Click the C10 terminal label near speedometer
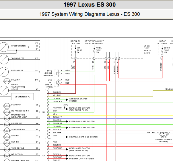 [x=36, y=43]
